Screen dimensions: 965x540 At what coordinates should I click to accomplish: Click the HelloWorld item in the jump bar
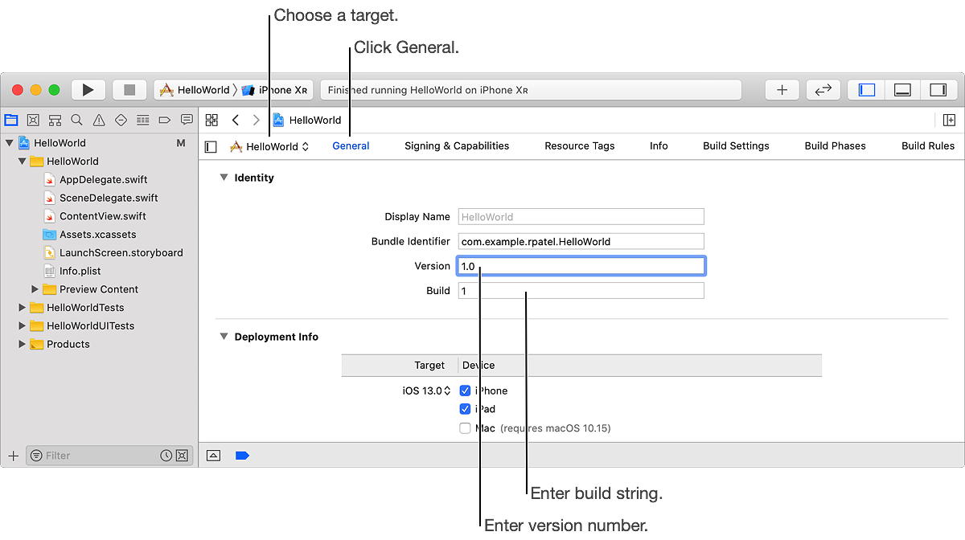(307, 120)
